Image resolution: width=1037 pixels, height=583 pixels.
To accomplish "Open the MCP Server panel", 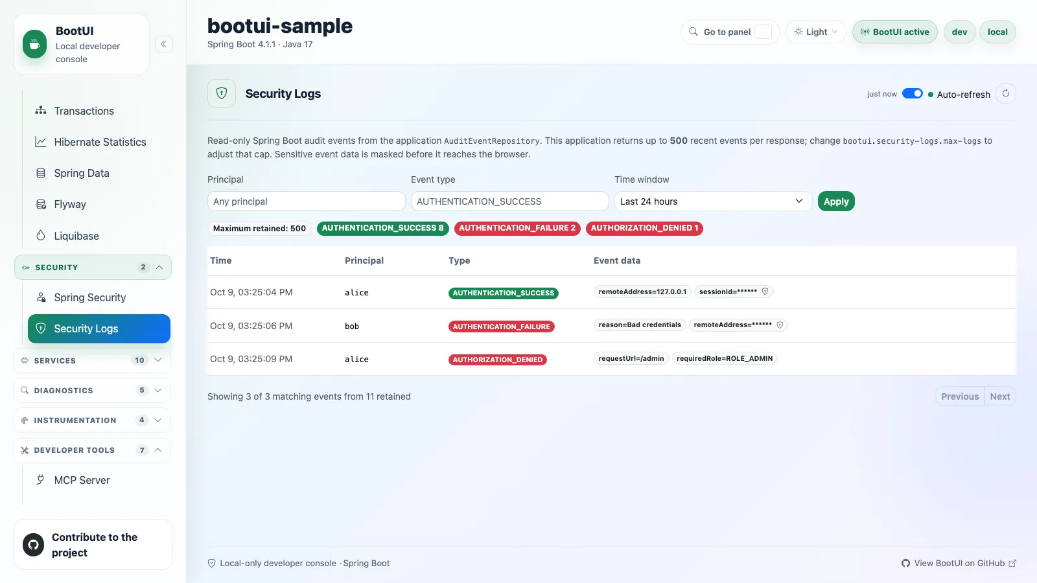I will click(x=99, y=480).
